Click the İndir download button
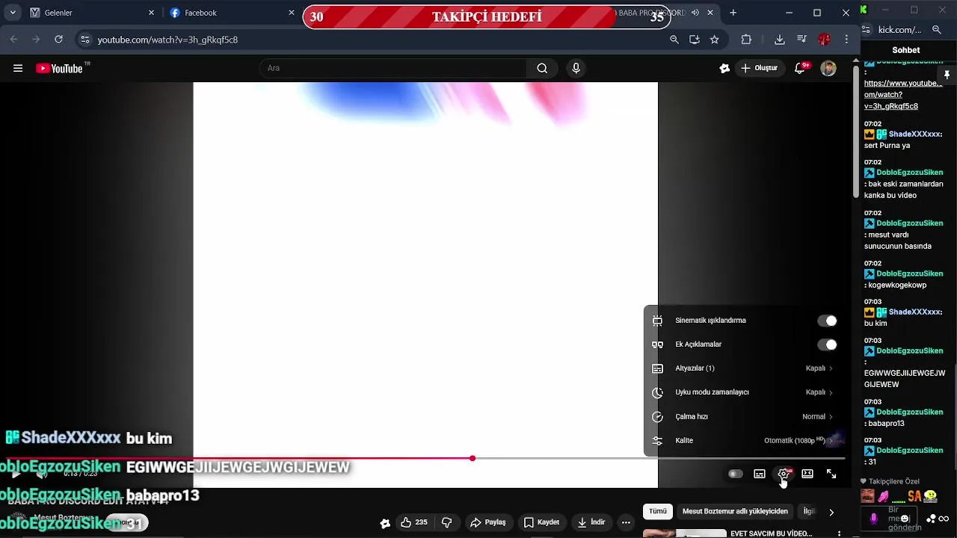 (591, 522)
